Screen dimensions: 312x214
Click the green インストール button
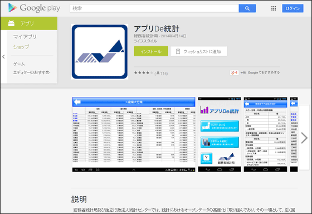click(151, 51)
